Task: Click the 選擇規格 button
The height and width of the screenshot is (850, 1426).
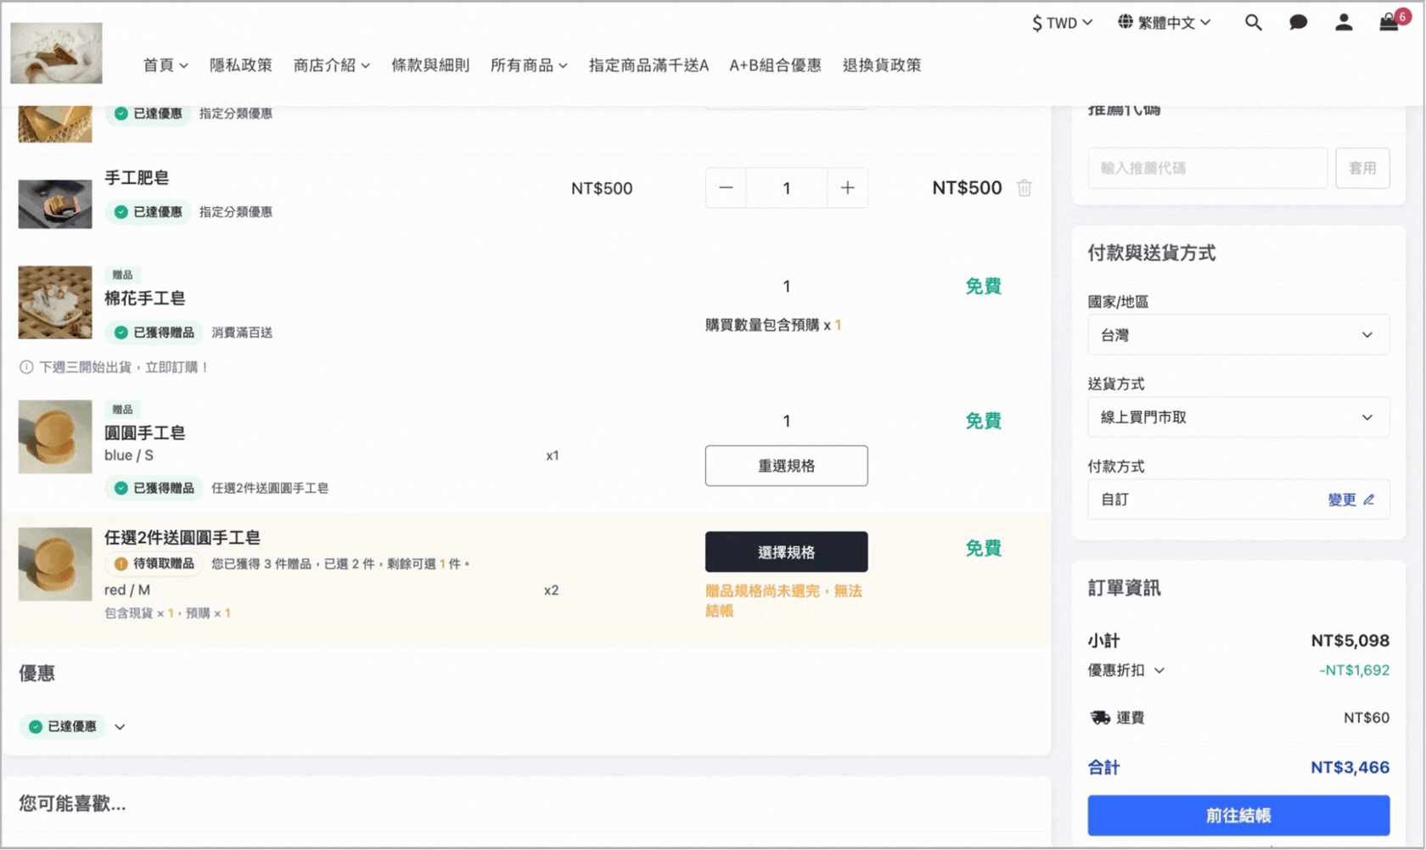Action: [786, 552]
